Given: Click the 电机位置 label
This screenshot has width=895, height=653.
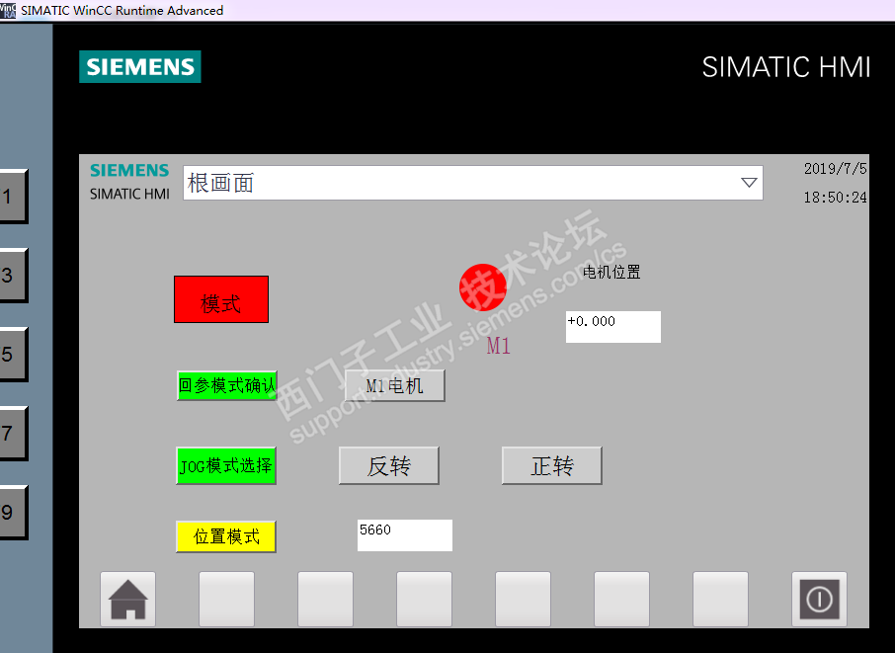Looking at the screenshot, I should pyautogui.click(x=611, y=273).
